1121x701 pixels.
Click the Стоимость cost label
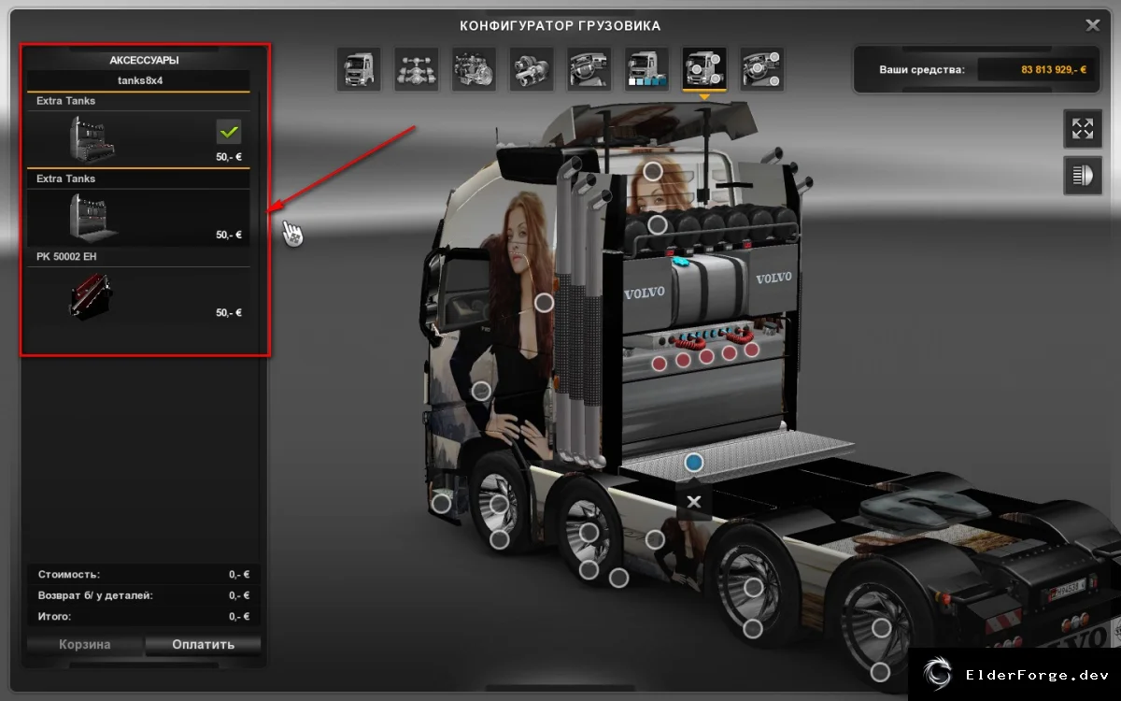pyautogui.click(x=69, y=575)
